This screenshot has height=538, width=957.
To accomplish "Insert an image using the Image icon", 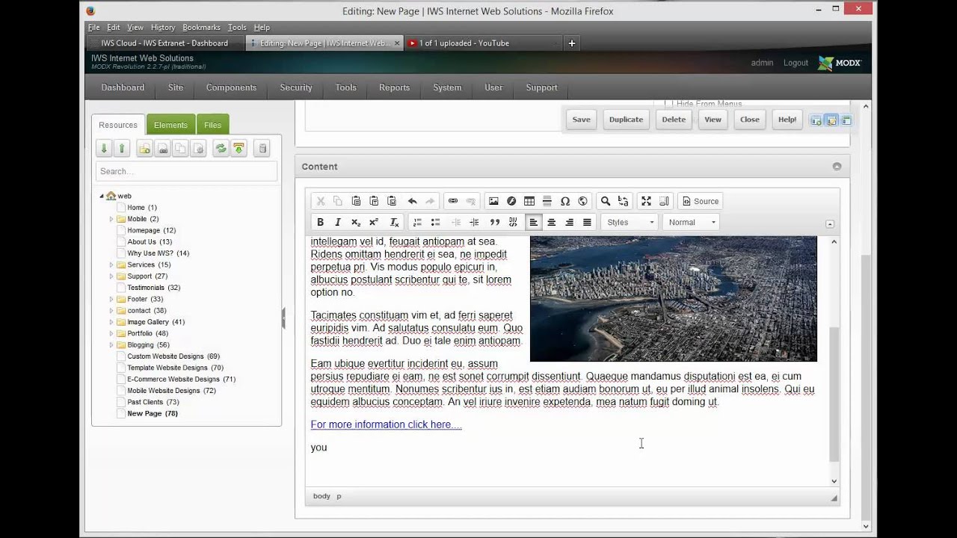I will click(x=493, y=201).
